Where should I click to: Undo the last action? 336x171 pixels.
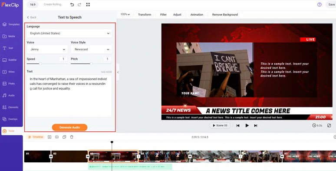coord(72,4)
